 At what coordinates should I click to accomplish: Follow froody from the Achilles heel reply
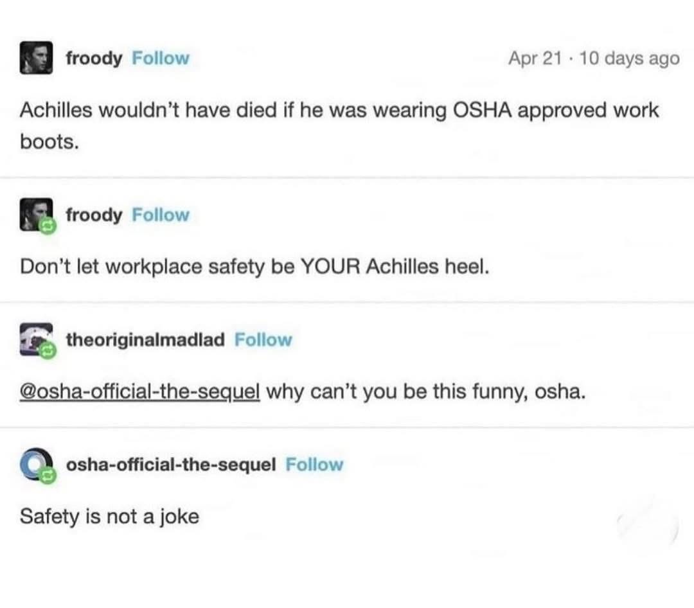(161, 215)
